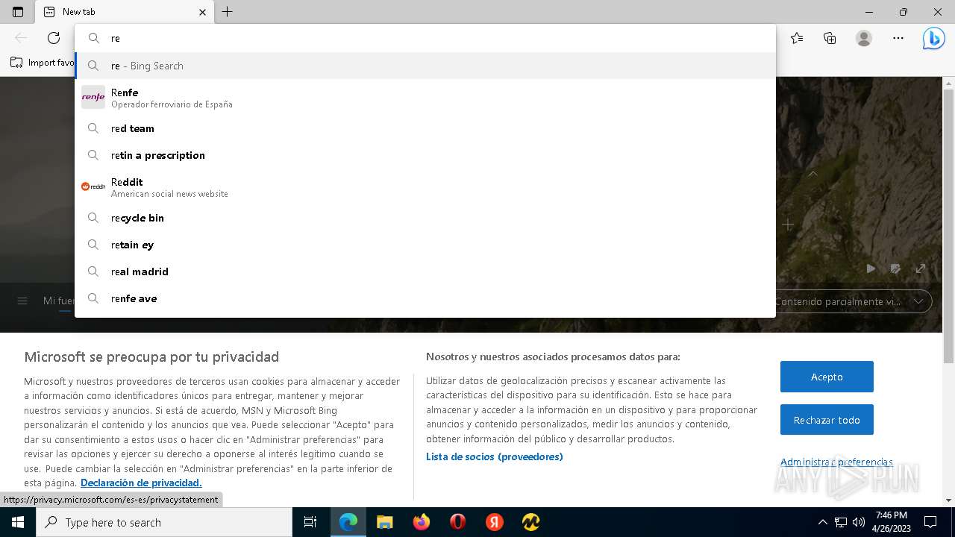Click the Reddit logo icon
Screen dimensions: 955x537
(93, 186)
